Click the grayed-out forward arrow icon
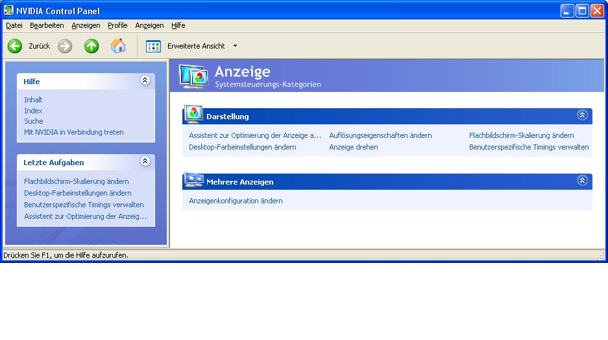The image size is (608, 340). coord(65,46)
